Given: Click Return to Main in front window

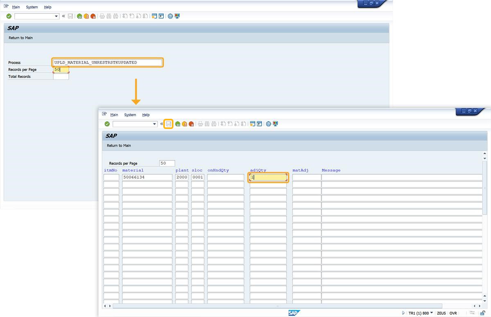Looking at the screenshot, I should [x=119, y=145].
